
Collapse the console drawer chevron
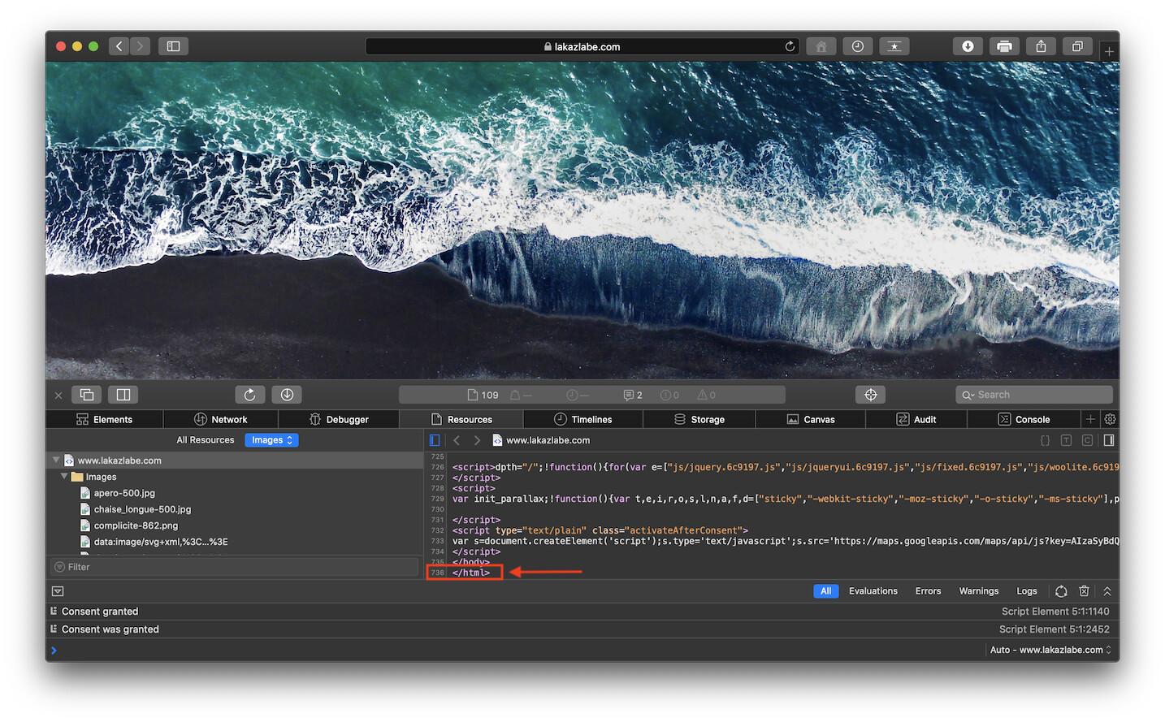point(1107,591)
